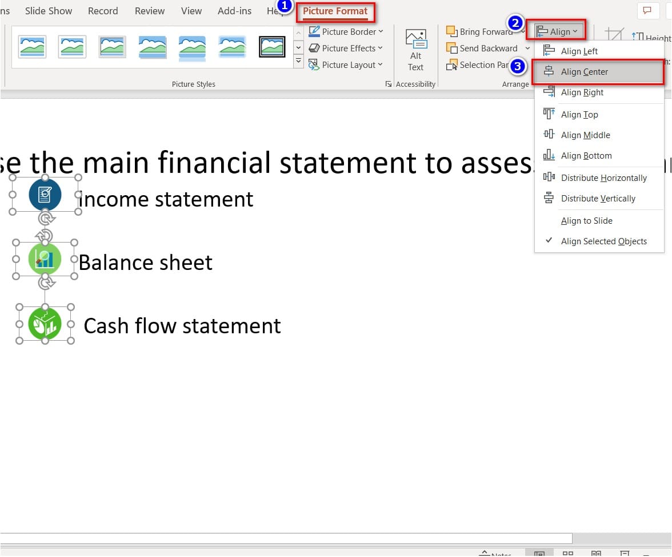This screenshot has width=672, height=557.
Task: Open the Picture Layout dropdown
Action: pos(346,65)
